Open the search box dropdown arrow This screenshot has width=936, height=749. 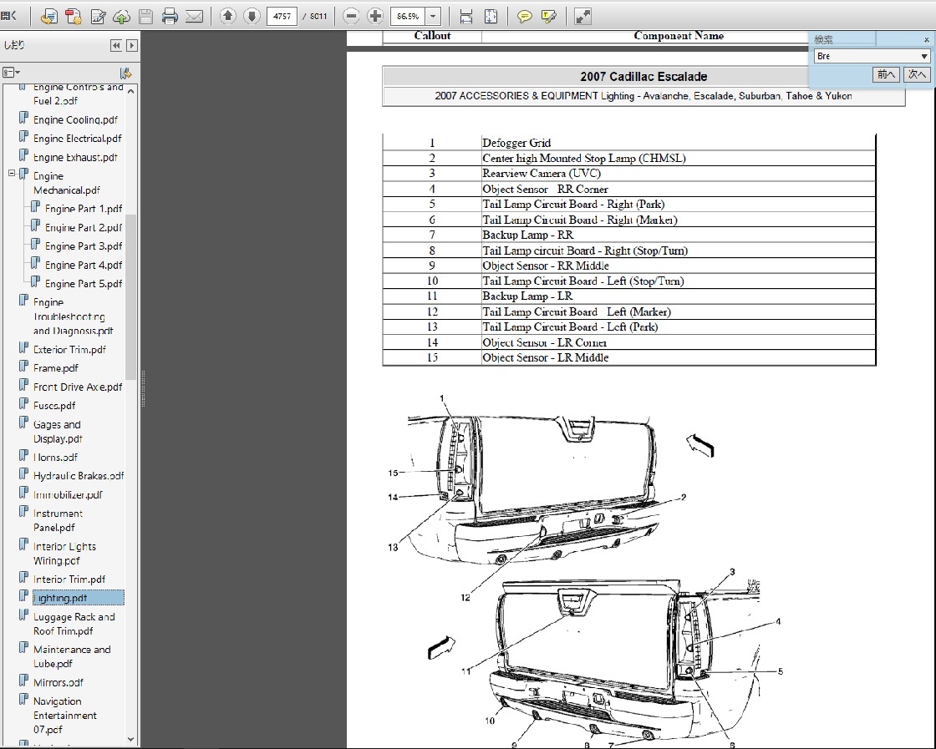924,56
